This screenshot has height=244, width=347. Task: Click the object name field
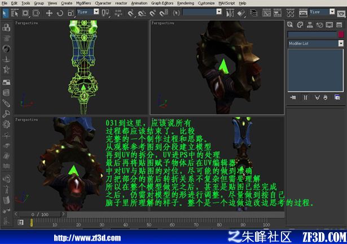click(x=312, y=34)
